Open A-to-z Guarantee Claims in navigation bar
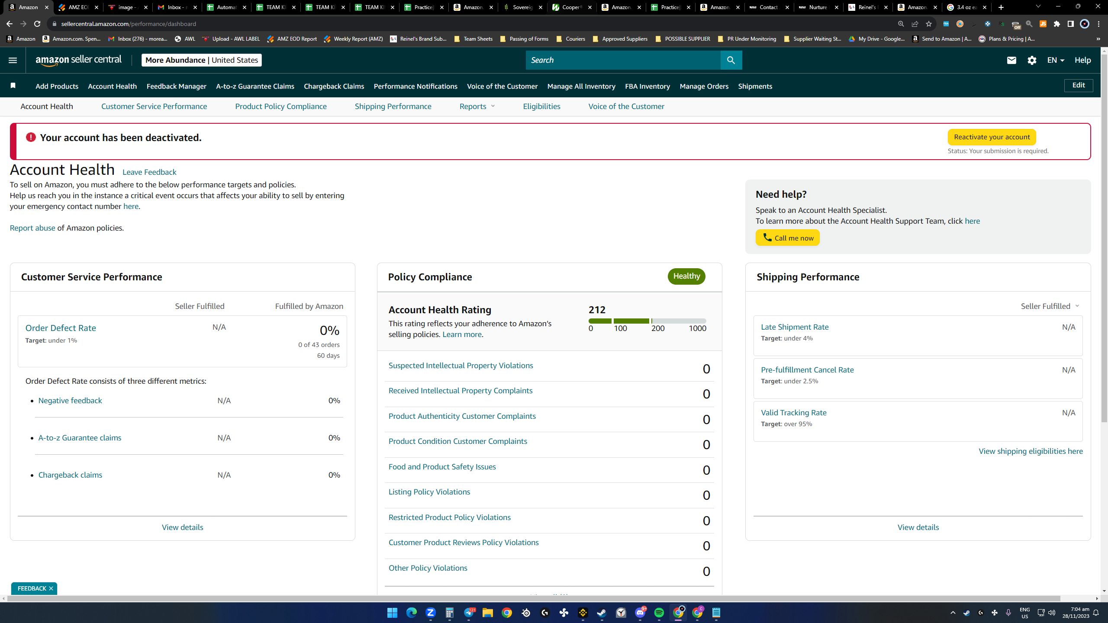Viewport: 1108px width, 623px height. 255,86
